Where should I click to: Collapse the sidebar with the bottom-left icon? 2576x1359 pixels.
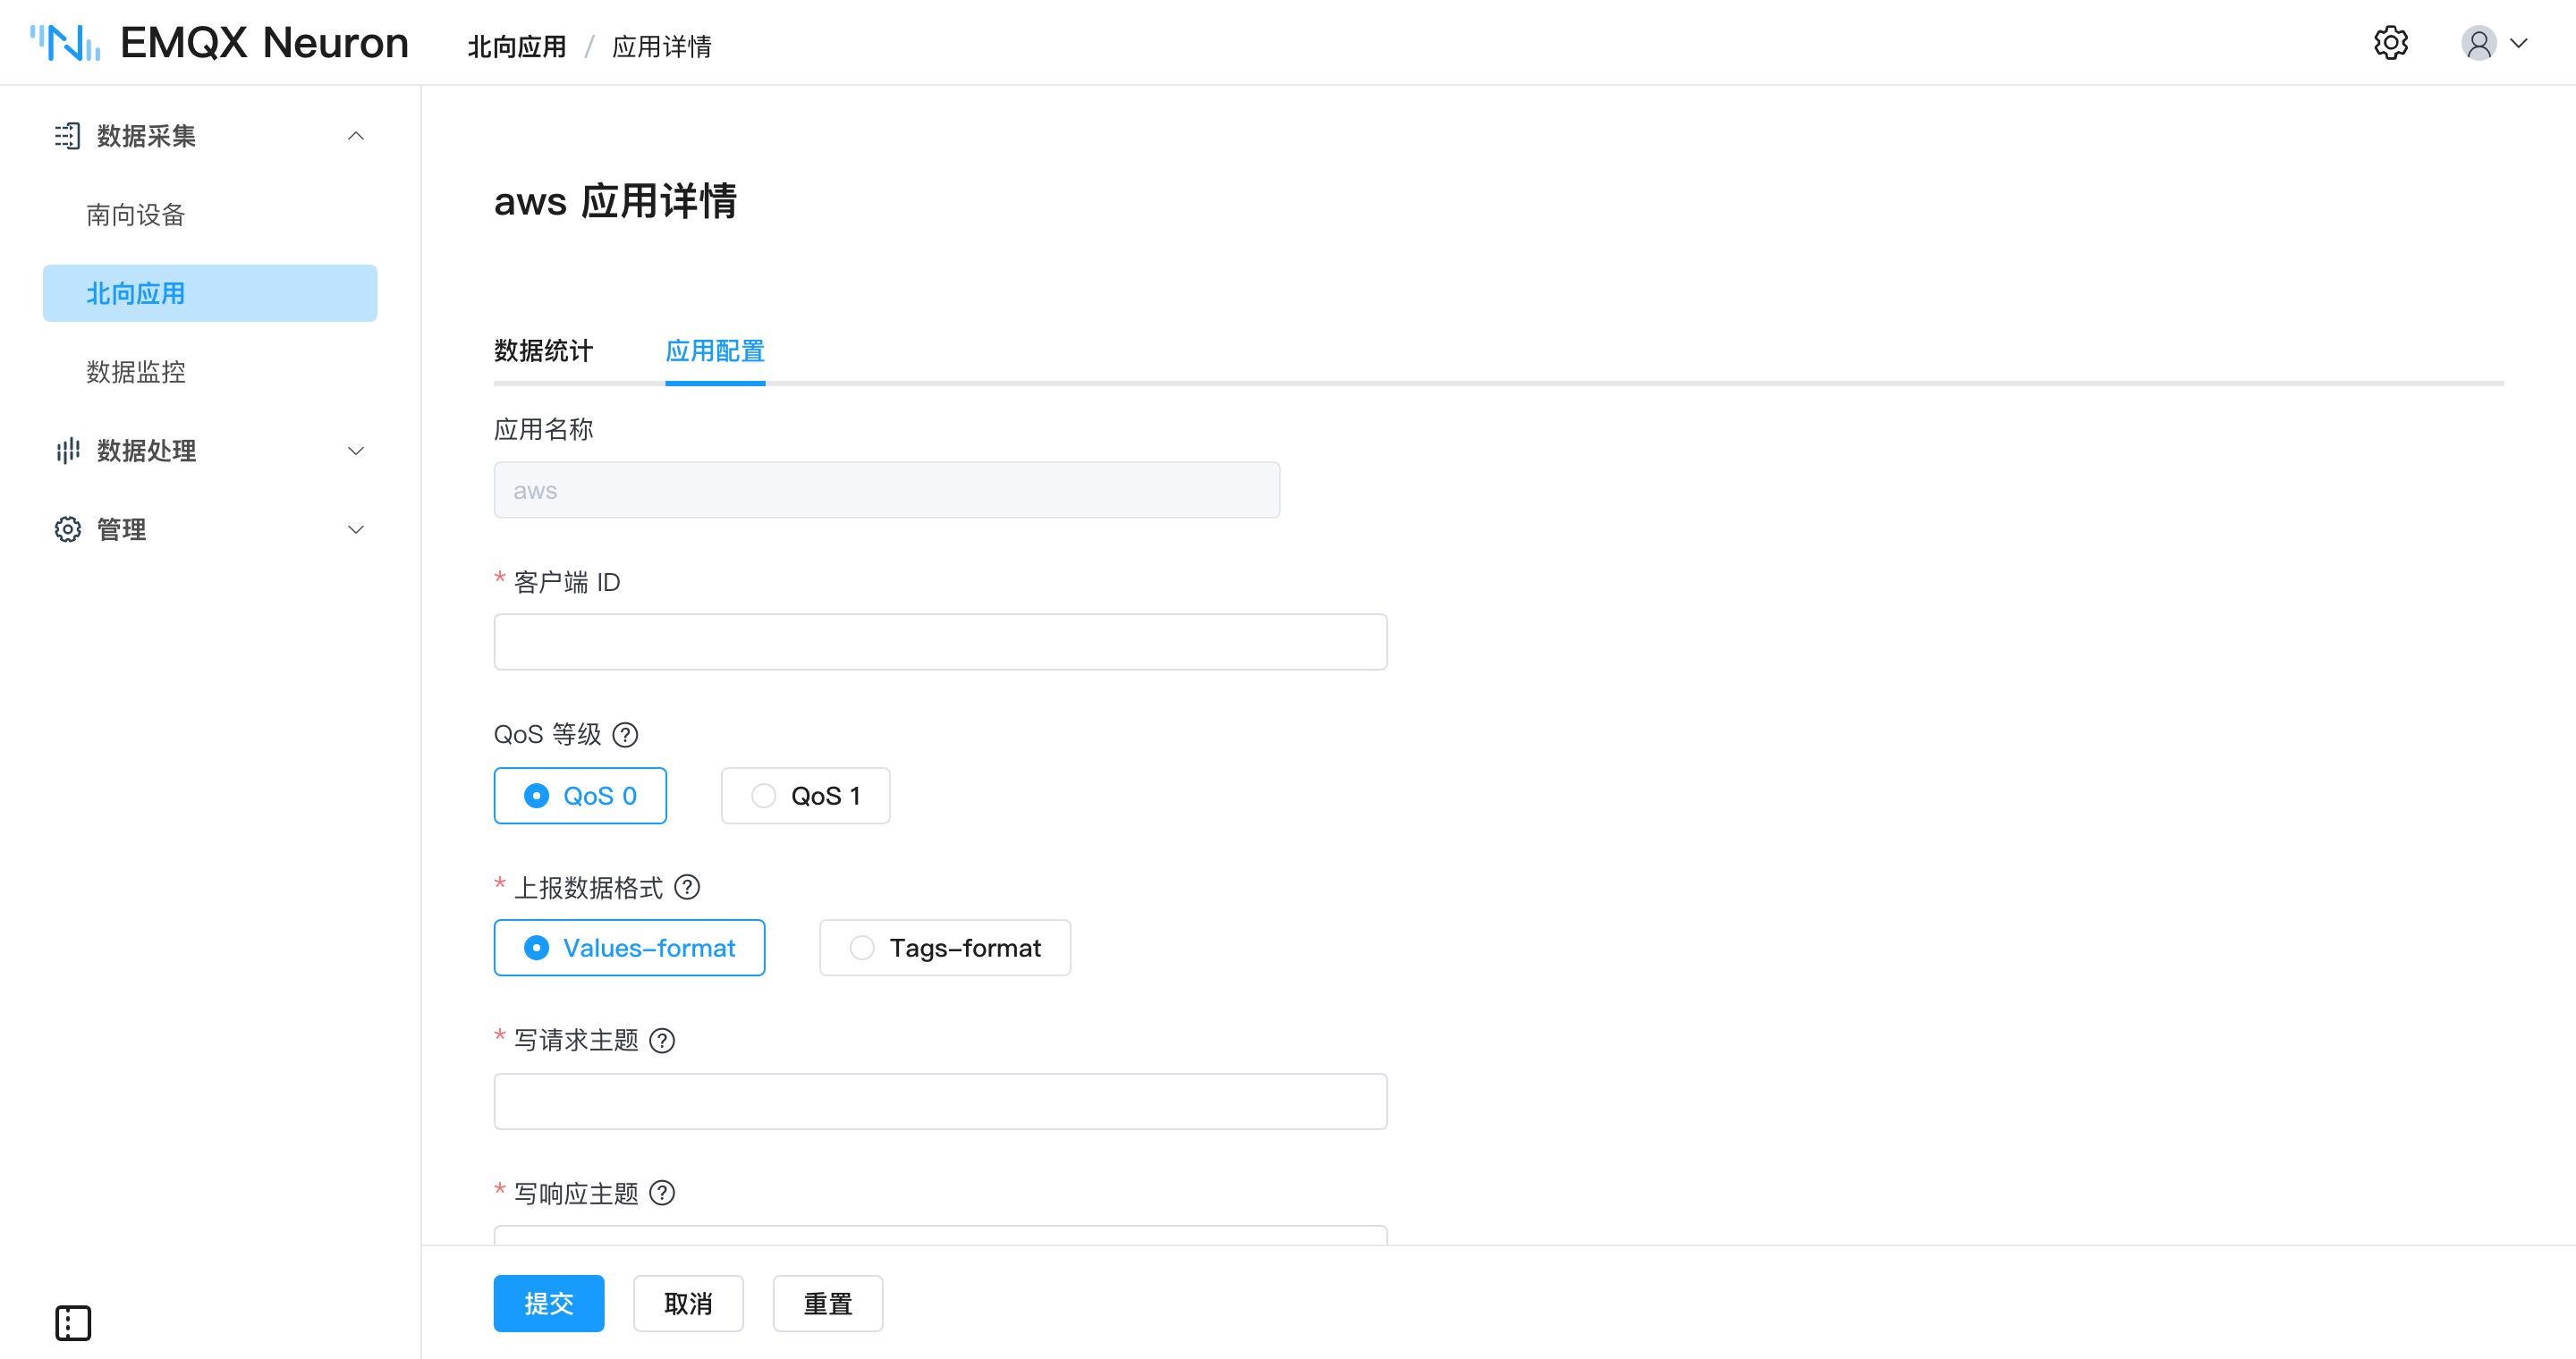pyautogui.click(x=73, y=1323)
